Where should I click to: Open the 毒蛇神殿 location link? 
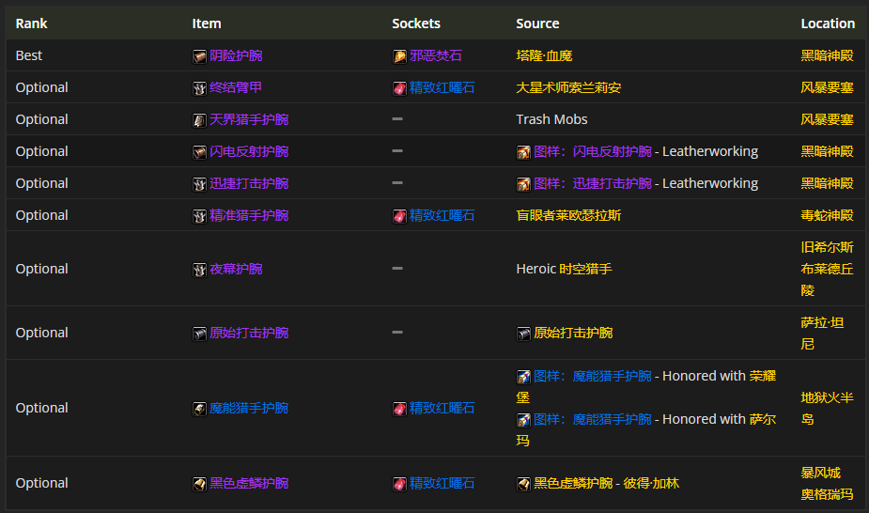tap(827, 215)
